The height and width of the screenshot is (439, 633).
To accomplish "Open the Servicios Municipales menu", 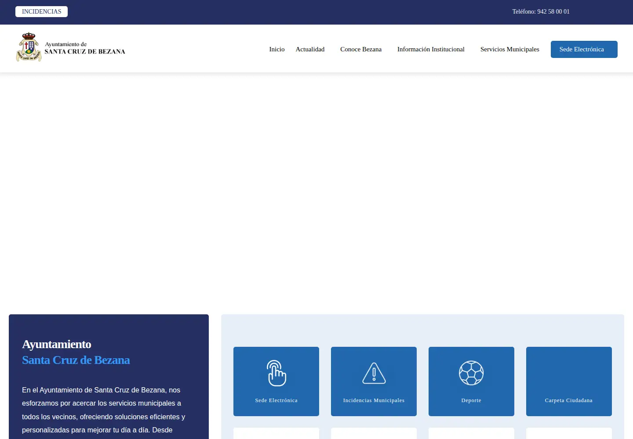I will 509,49.
